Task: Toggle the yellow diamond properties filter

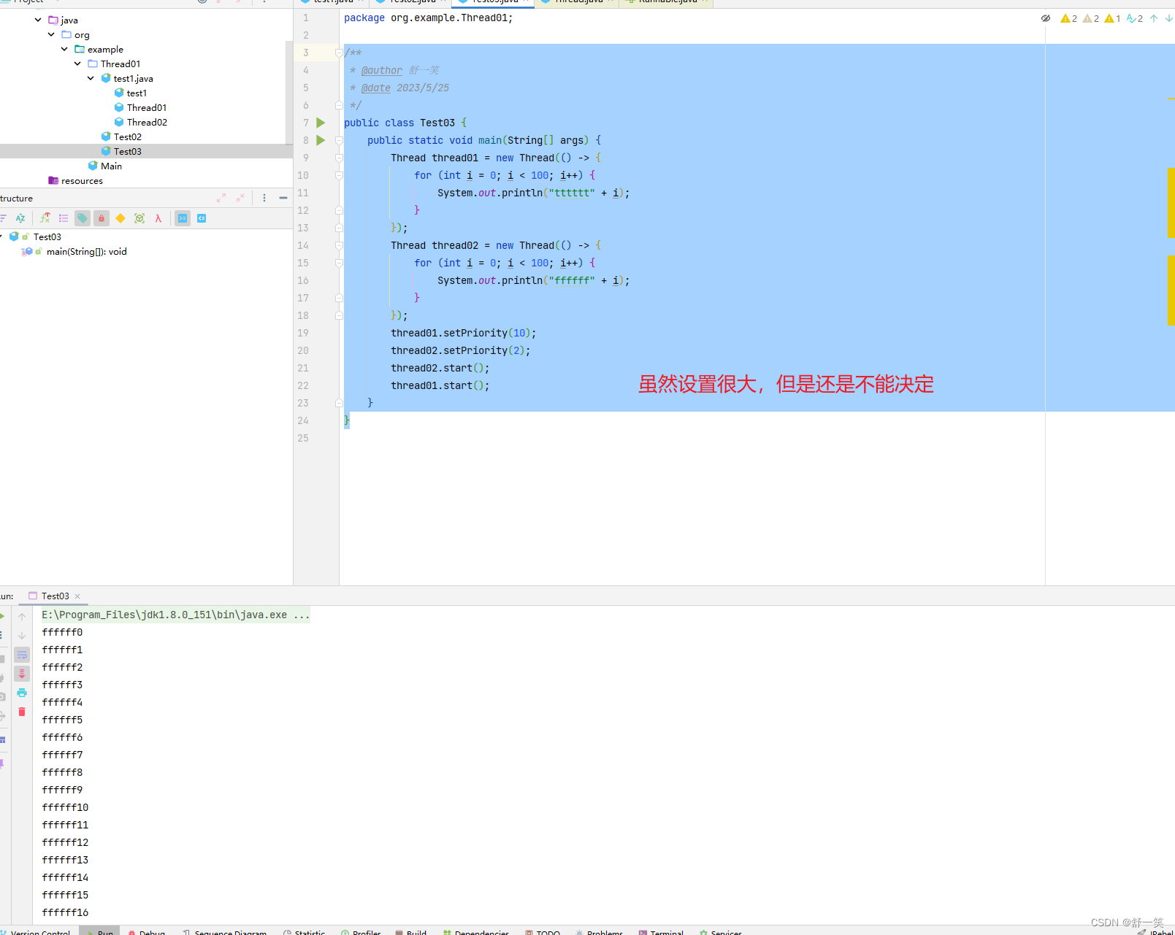Action: 120,218
